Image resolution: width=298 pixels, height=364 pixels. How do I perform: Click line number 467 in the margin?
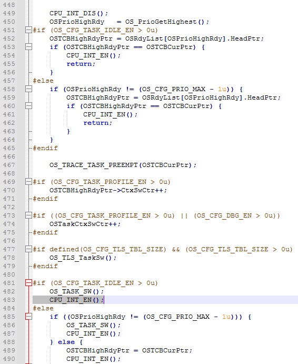tap(9, 165)
